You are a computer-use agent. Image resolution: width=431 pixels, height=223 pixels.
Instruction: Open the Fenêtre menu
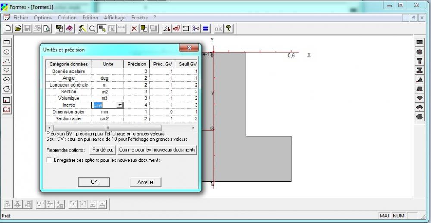[140, 18]
